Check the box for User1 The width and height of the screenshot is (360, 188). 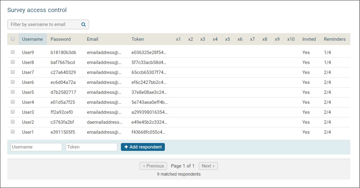tap(13, 132)
